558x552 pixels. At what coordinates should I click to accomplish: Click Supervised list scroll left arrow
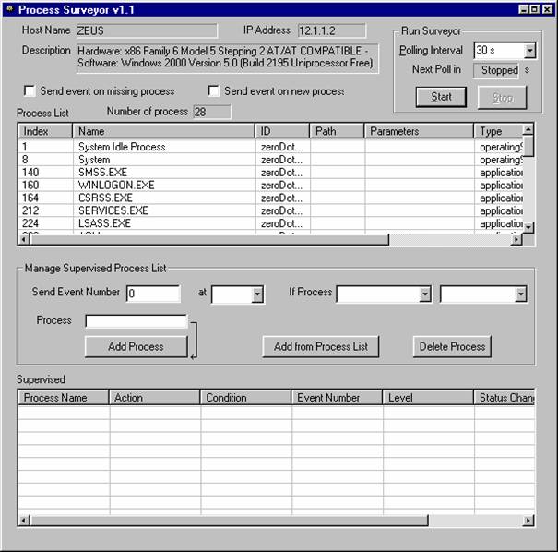pyautogui.click(x=23, y=521)
